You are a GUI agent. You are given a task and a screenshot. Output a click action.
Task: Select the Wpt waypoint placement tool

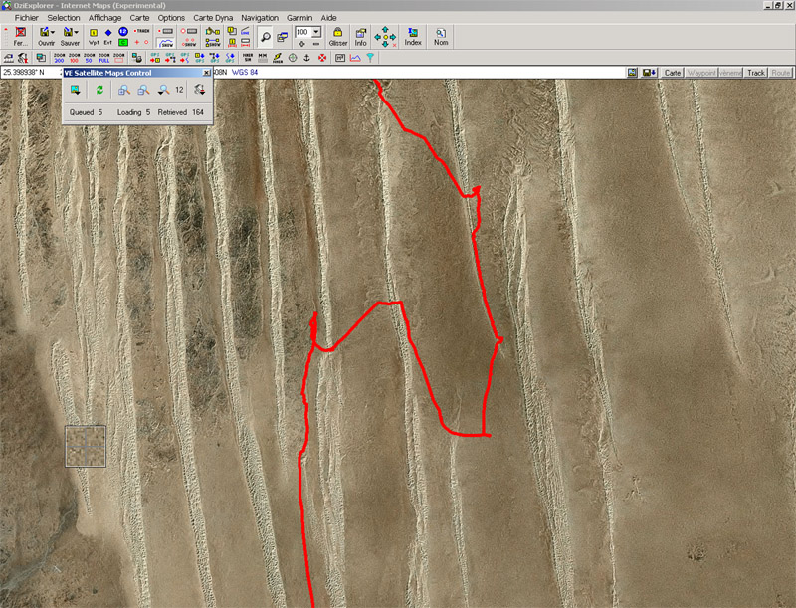tap(94, 37)
